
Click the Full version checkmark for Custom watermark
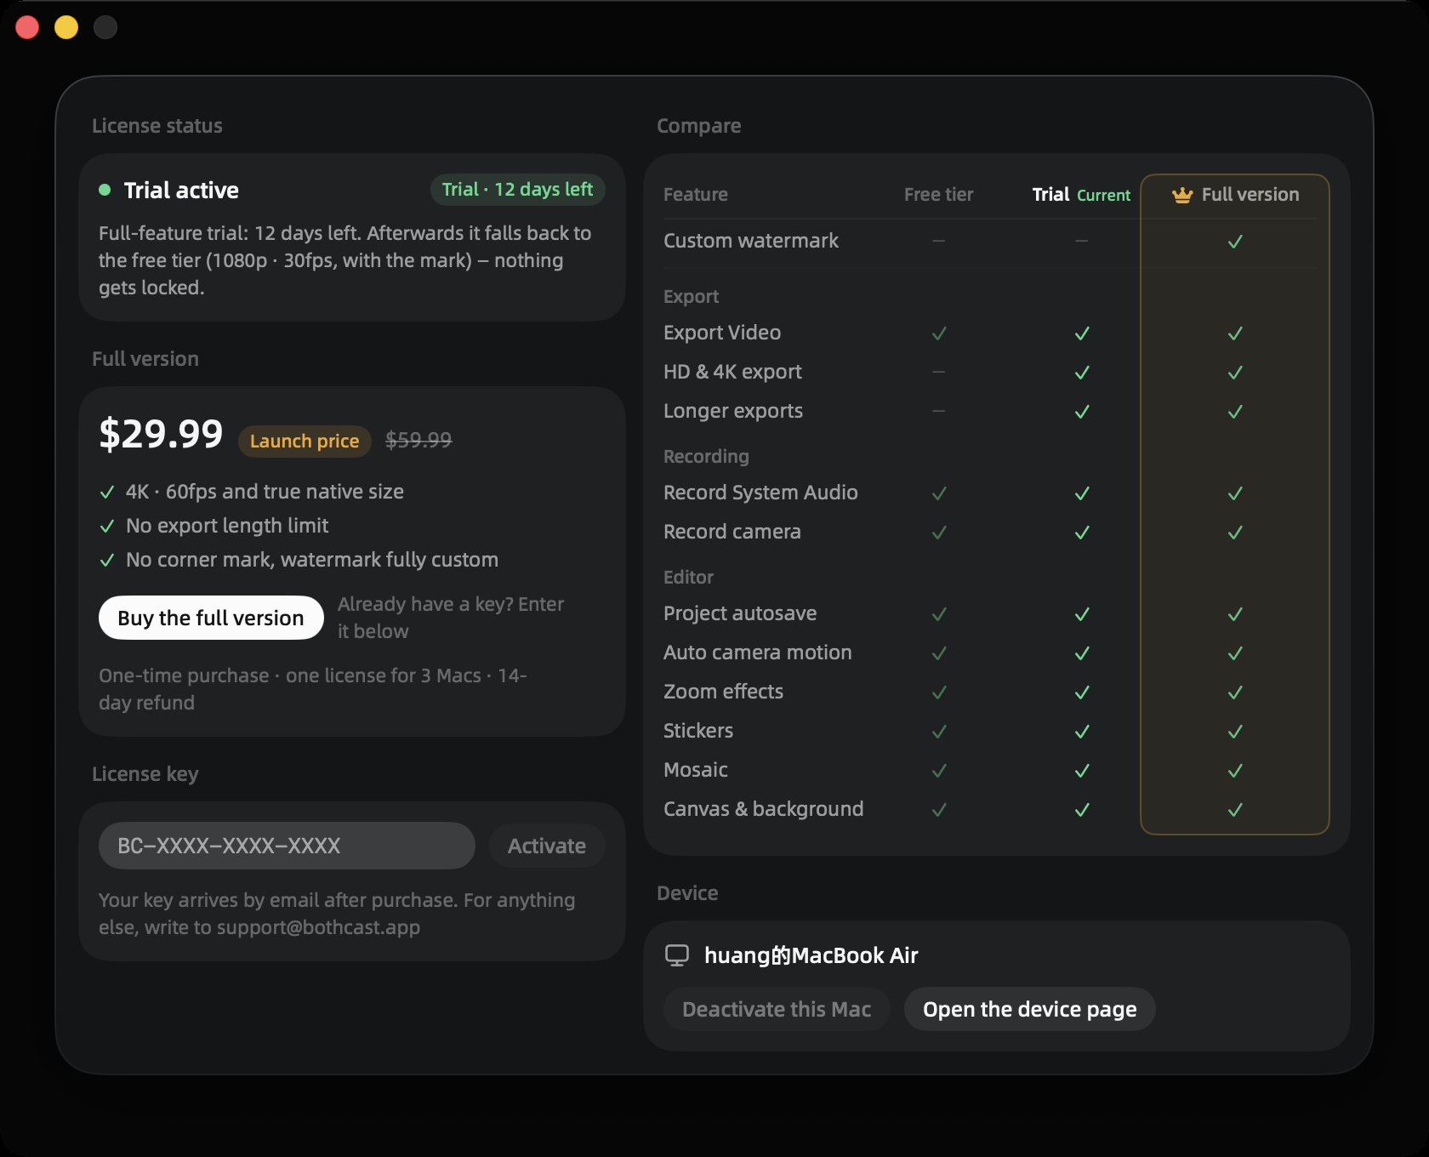1235,242
